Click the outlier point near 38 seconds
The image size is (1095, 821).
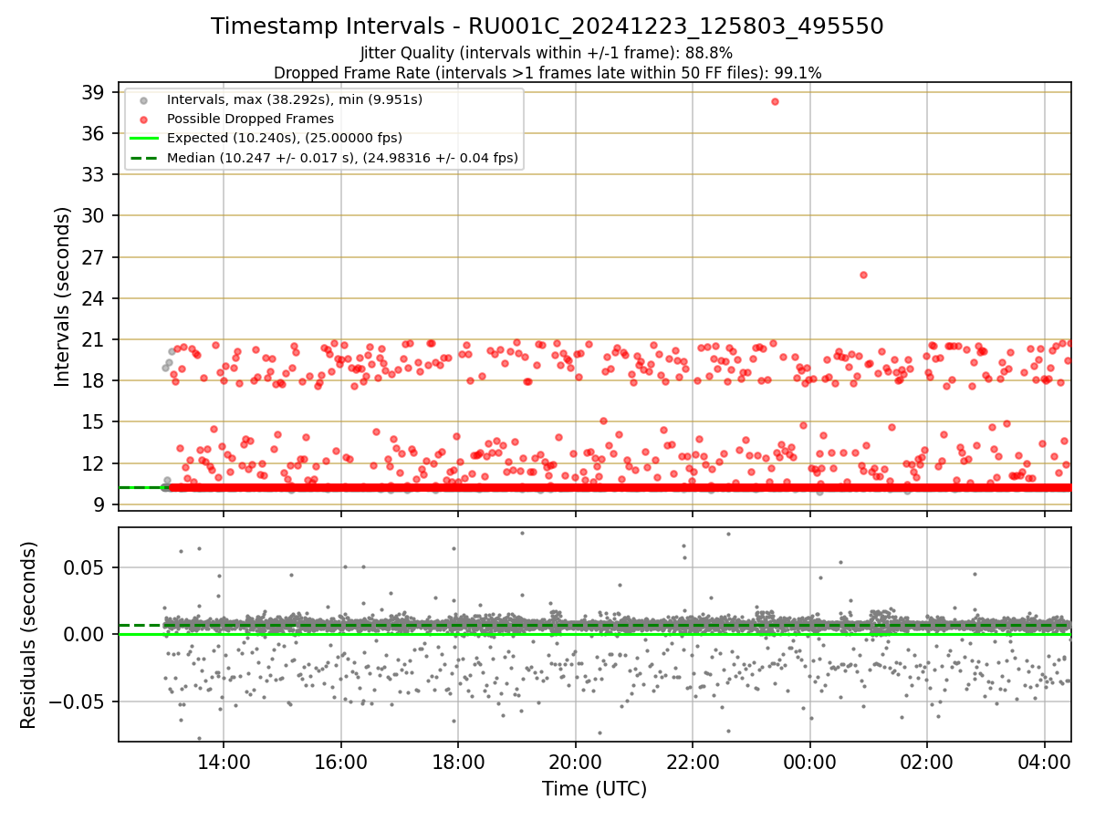pos(775,101)
